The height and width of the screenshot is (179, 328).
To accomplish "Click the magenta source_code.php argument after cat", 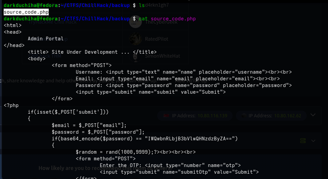I will tap(173, 19).
